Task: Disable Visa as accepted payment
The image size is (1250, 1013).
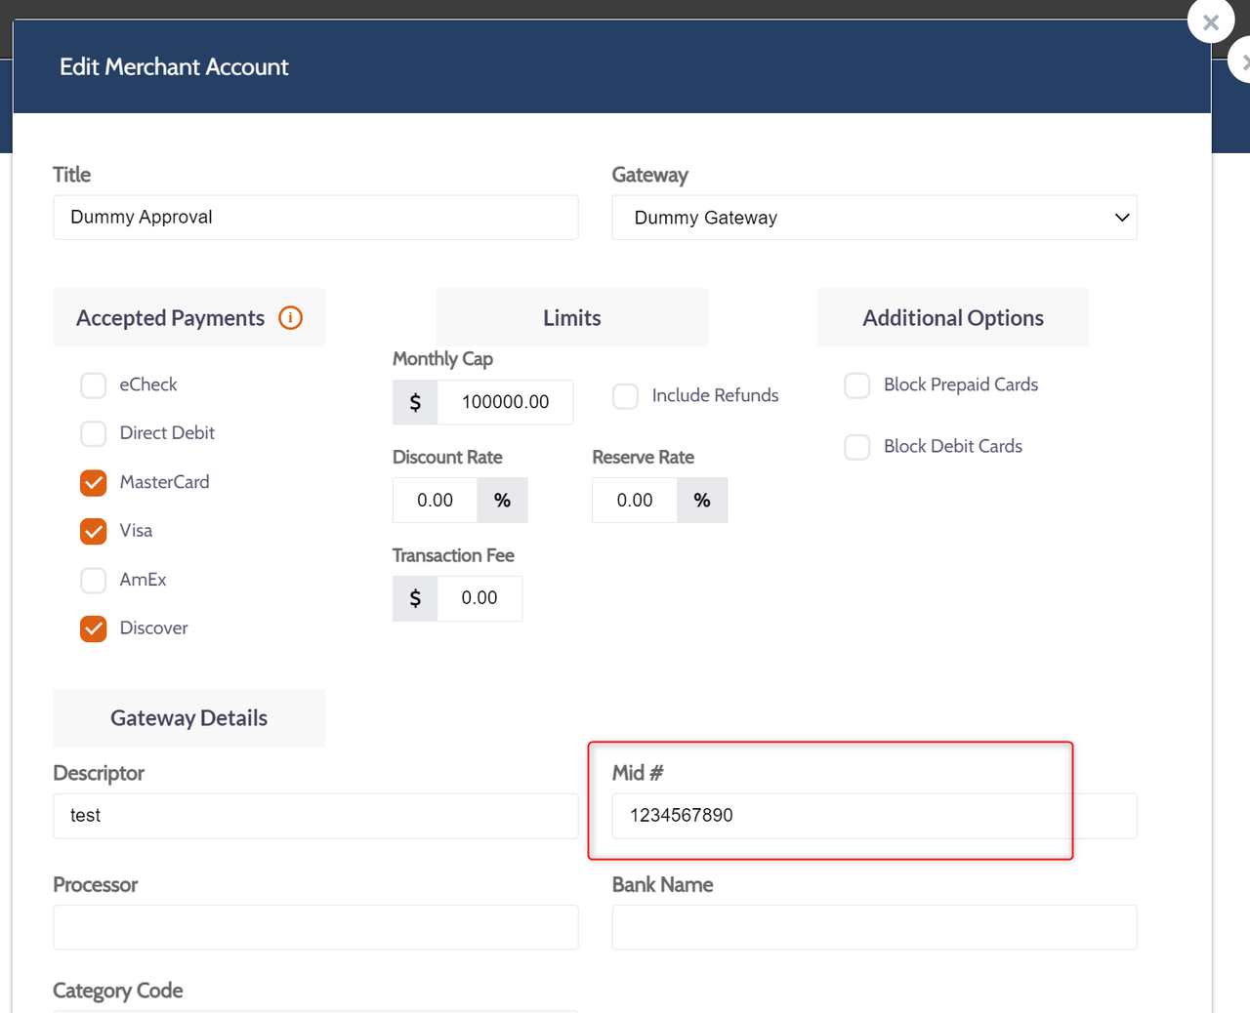Action: 94,531
